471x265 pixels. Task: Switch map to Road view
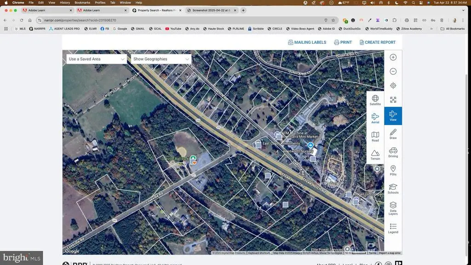coord(375,137)
